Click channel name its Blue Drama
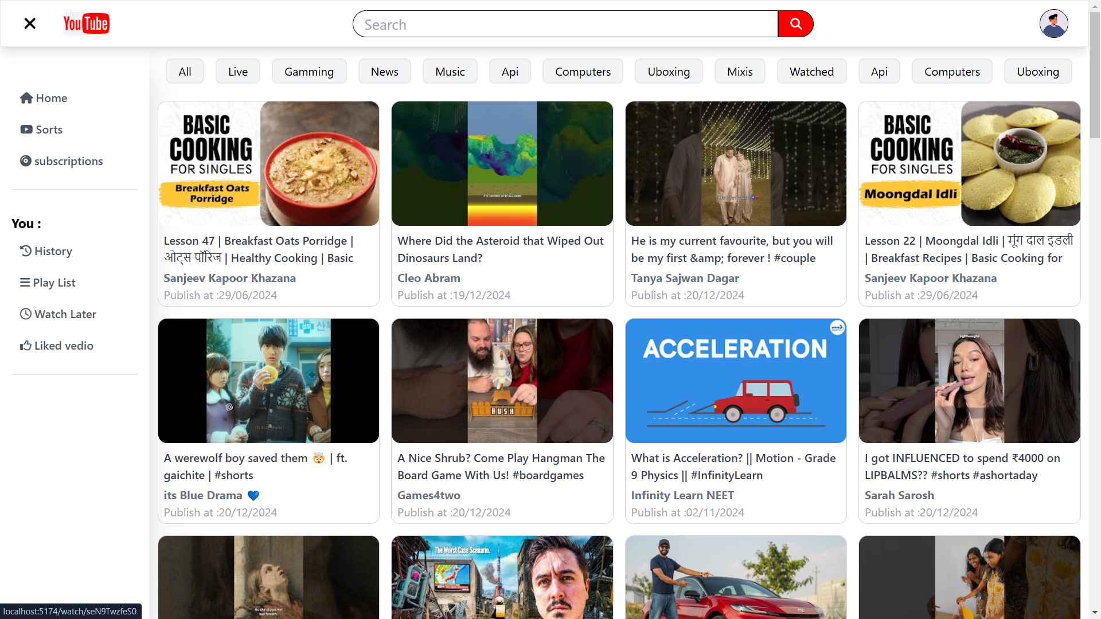 coord(211,495)
